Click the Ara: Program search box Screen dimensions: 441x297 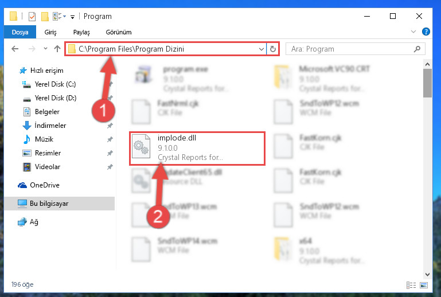tap(356, 49)
